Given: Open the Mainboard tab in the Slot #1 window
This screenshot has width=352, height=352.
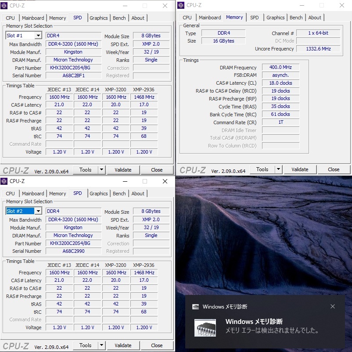Looking at the screenshot, I should (33, 18).
